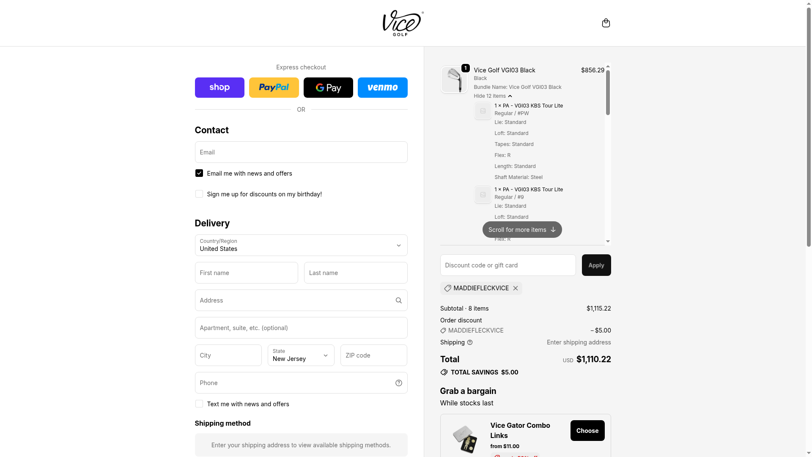Image resolution: width=812 pixels, height=457 pixels.
Task: Open the Country/Region dropdown
Action: tap(301, 245)
